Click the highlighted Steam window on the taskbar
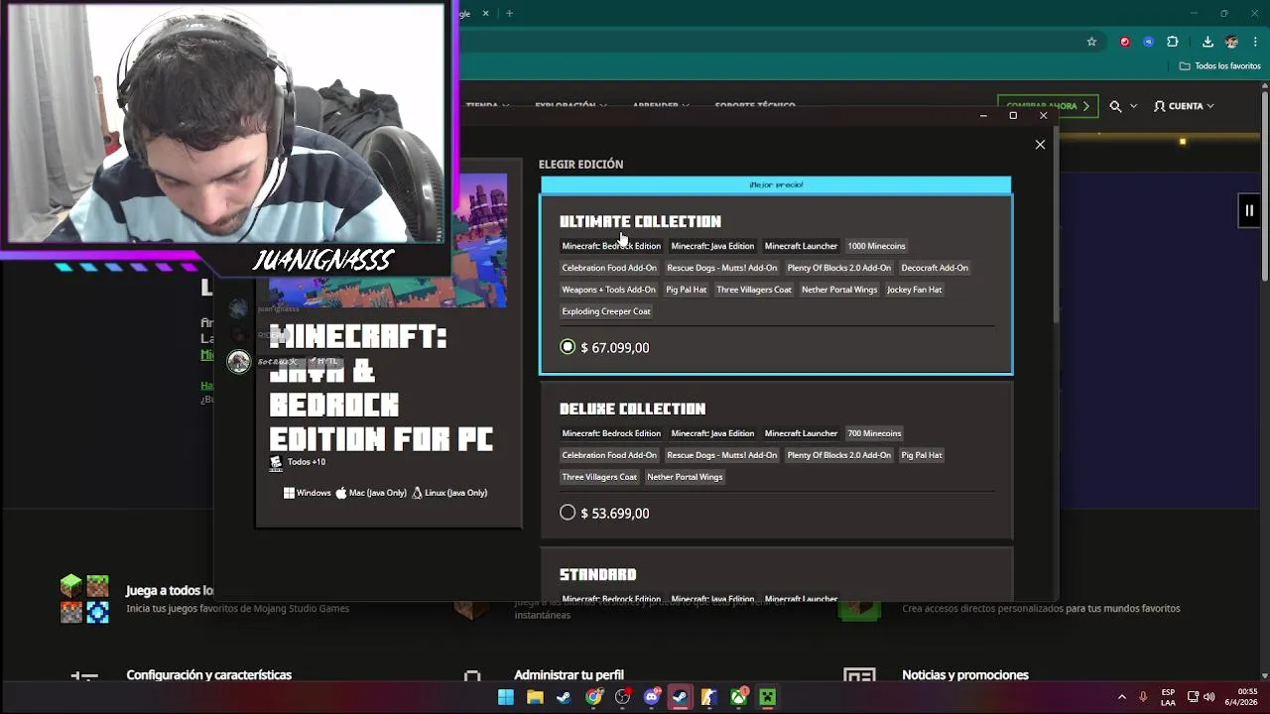1270x714 pixels. [x=681, y=697]
